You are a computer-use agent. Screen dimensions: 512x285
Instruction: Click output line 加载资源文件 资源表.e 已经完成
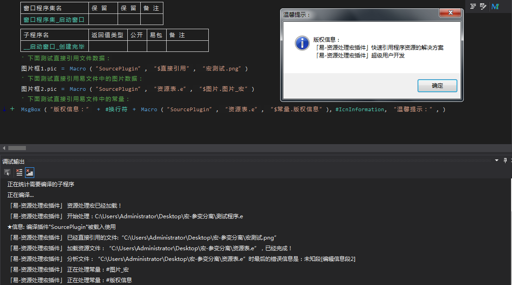point(150,248)
